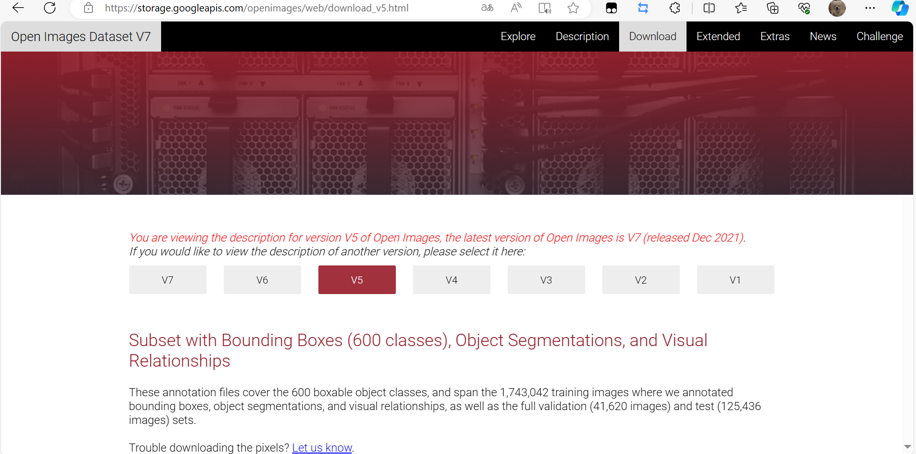
Task: Enter Immersive Reader mode
Action: [x=545, y=8]
